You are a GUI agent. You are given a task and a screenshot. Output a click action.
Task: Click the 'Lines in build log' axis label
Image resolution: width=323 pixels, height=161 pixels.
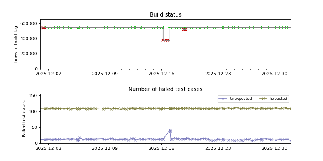[16, 44]
